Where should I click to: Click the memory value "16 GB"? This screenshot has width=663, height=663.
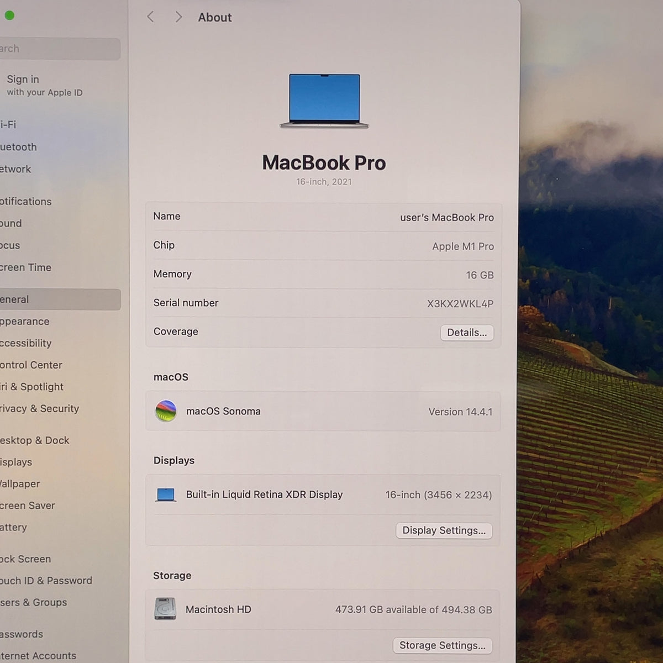(480, 275)
